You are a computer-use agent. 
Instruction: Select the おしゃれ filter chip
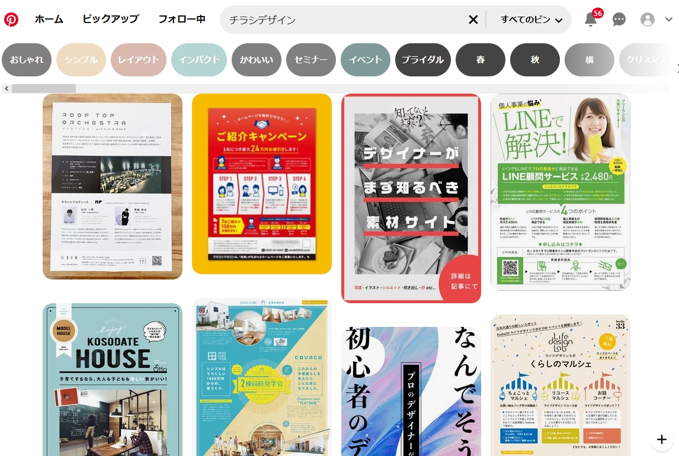27,60
